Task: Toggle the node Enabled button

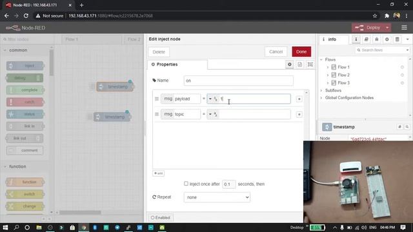Action: click(161, 218)
